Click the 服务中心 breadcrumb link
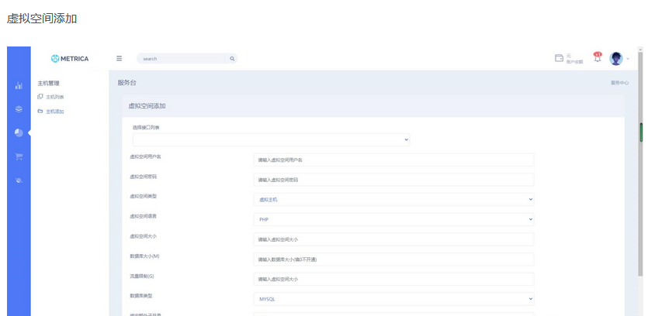 (x=620, y=83)
